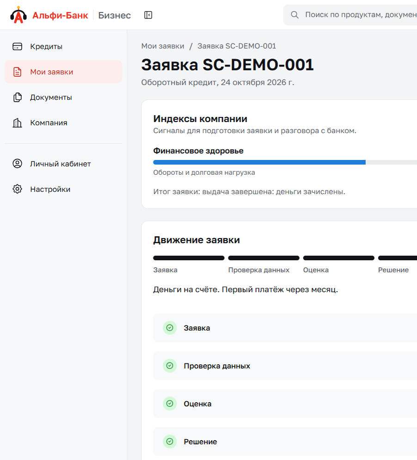Click the Альфи-Банк brand name
Image resolution: width=417 pixels, height=460 pixels.
coord(60,15)
